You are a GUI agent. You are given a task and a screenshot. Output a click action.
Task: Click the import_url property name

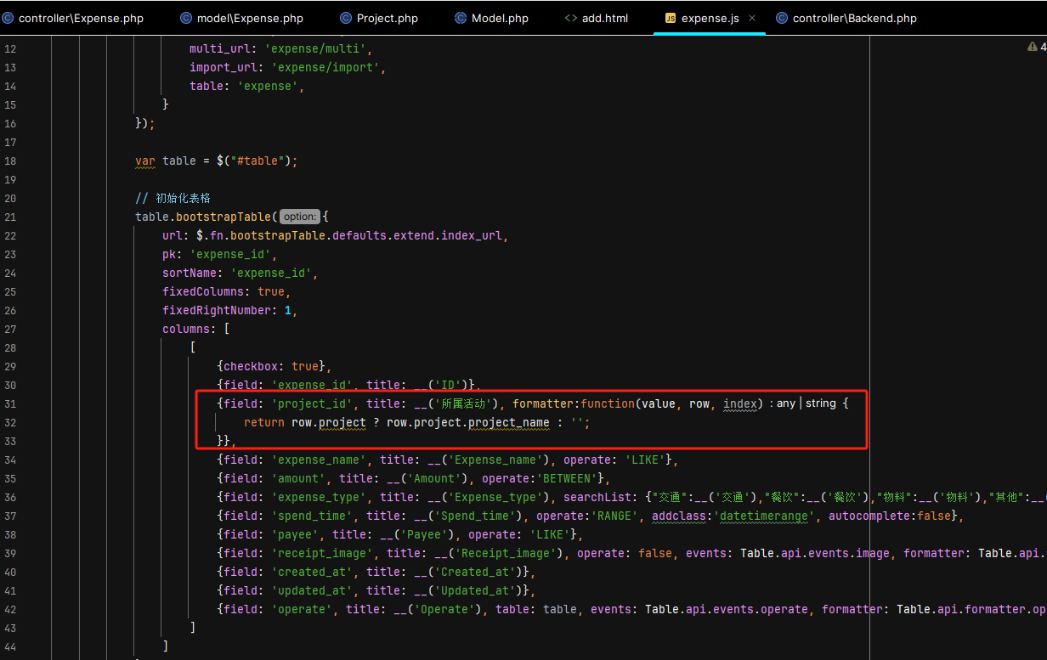(x=224, y=67)
